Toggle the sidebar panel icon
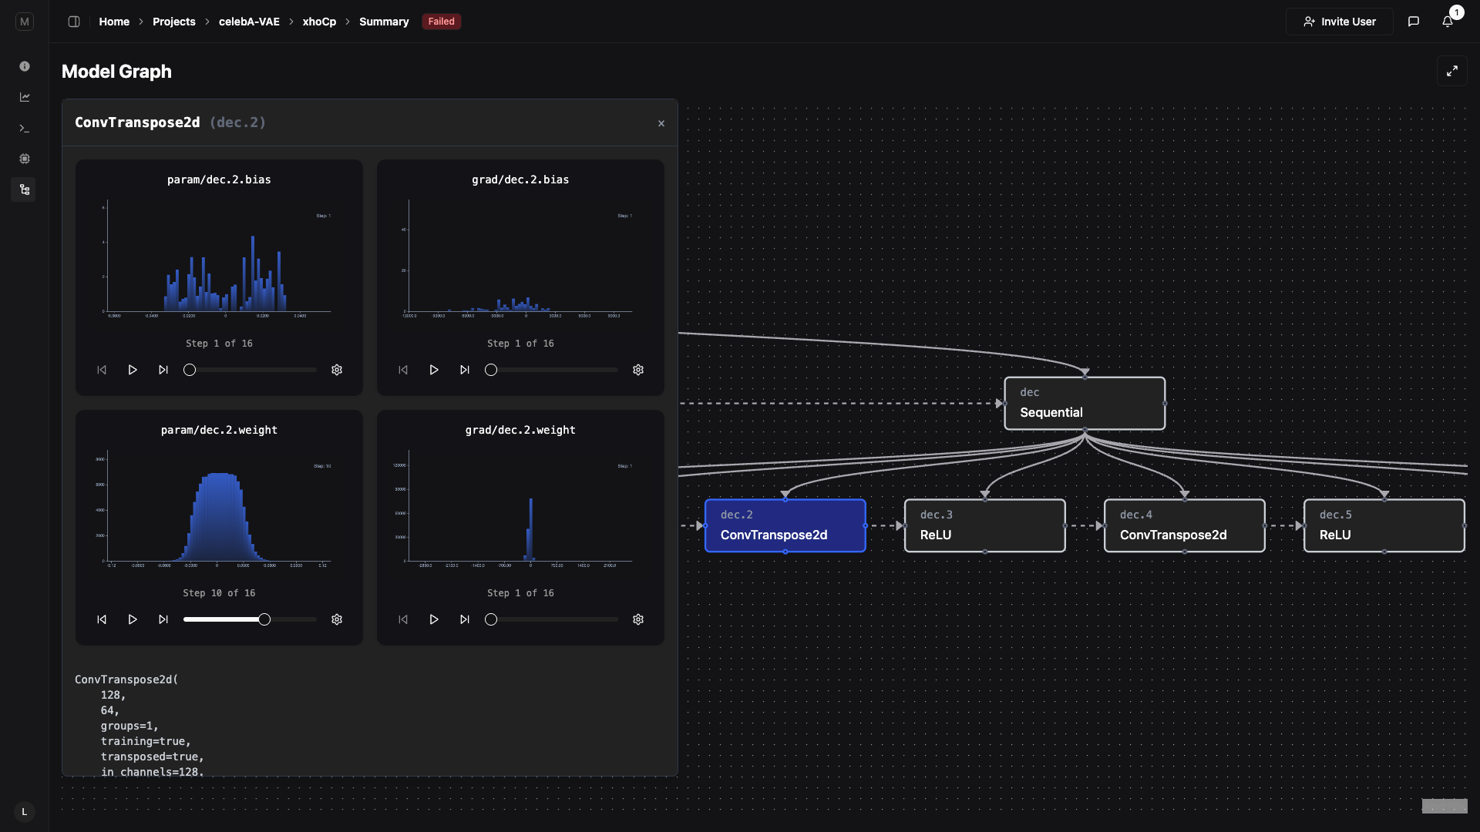Screen dimensions: 1480x832 [x=74, y=22]
